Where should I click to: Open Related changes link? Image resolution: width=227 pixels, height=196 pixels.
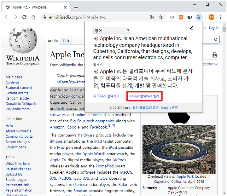coord(18,169)
